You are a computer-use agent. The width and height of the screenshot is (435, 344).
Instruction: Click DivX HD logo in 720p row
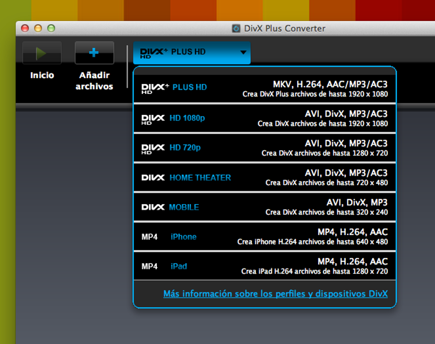point(153,149)
